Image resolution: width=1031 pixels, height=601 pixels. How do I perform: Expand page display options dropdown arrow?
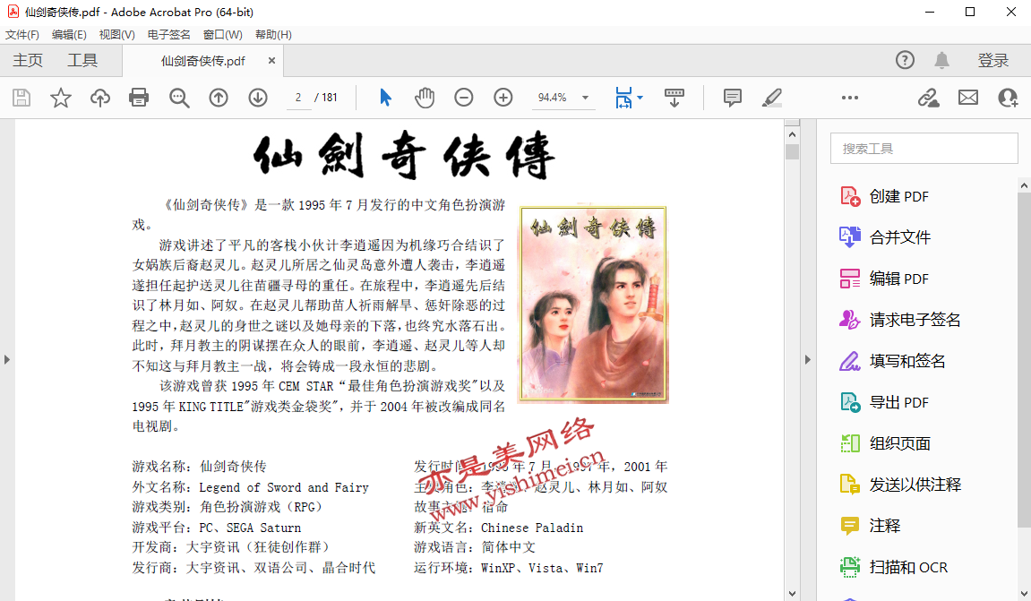[640, 98]
